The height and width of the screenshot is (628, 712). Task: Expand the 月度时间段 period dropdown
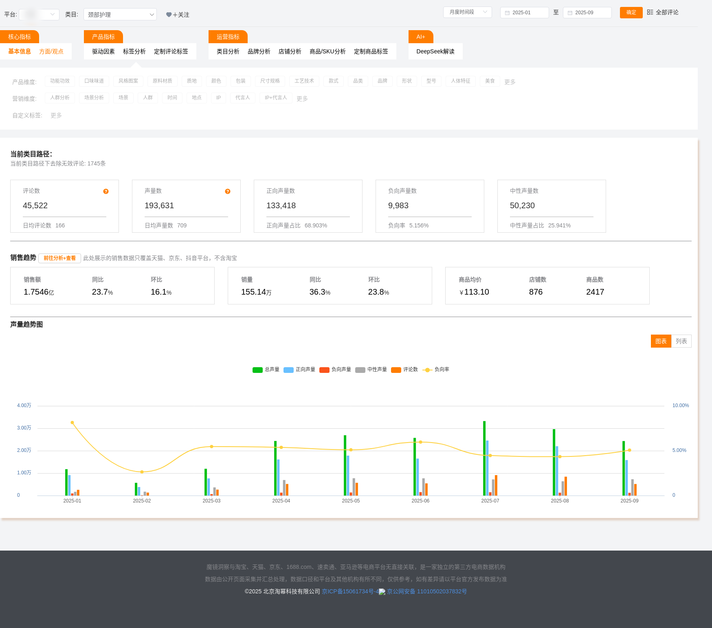[467, 12]
